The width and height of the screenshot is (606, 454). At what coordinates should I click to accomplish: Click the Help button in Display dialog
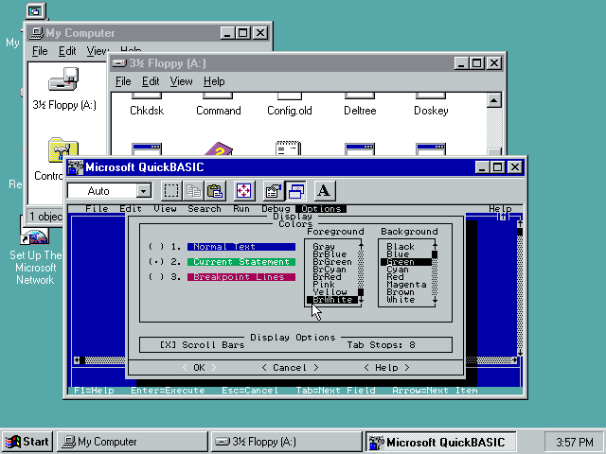coord(386,368)
